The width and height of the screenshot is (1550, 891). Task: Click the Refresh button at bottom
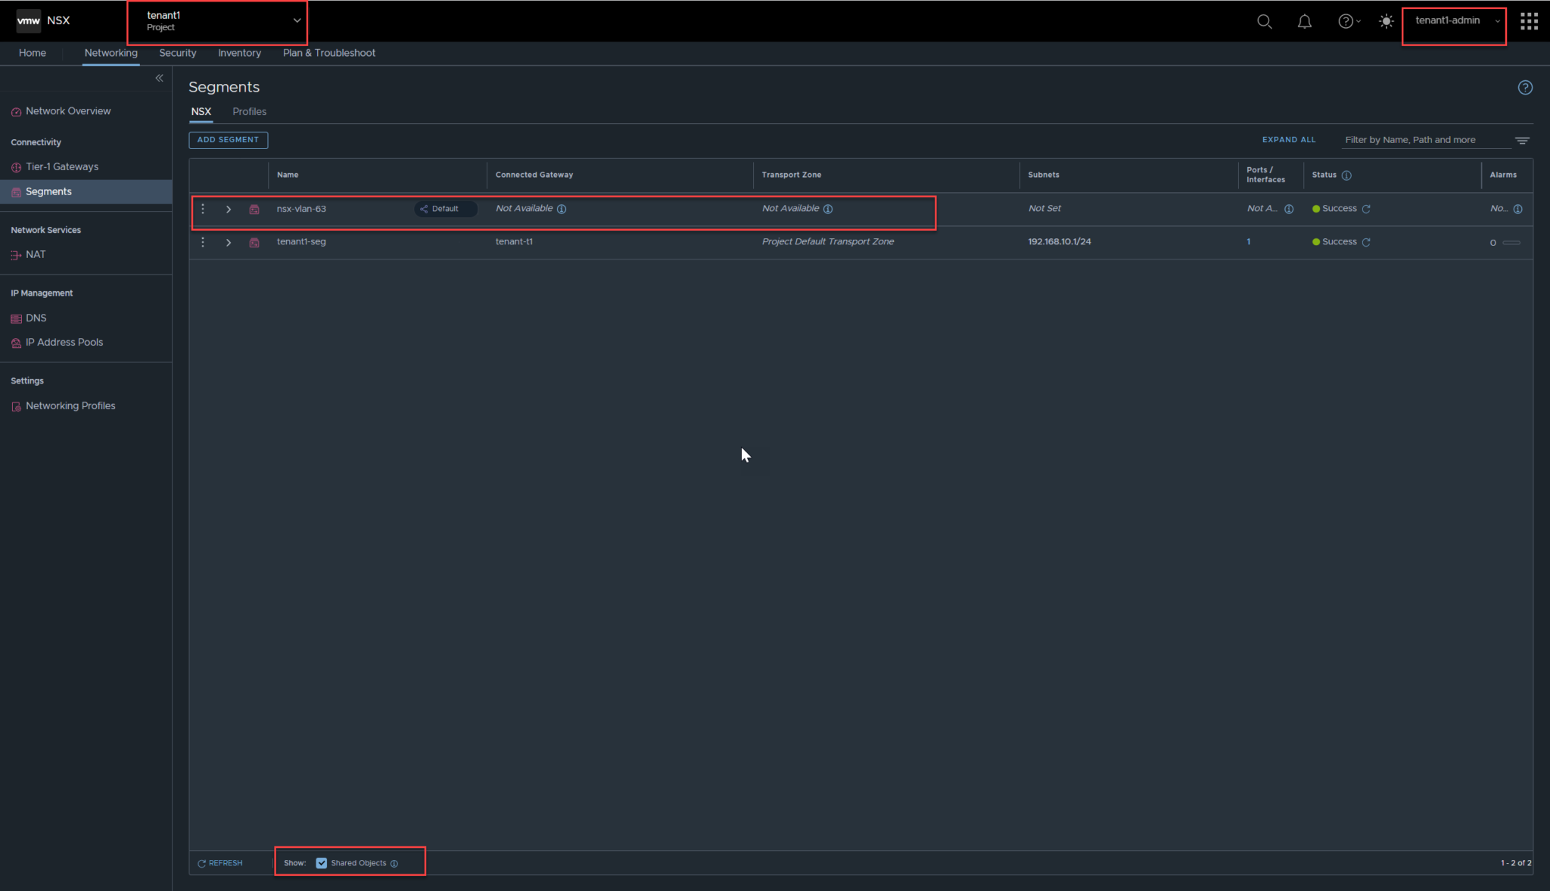click(x=220, y=863)
